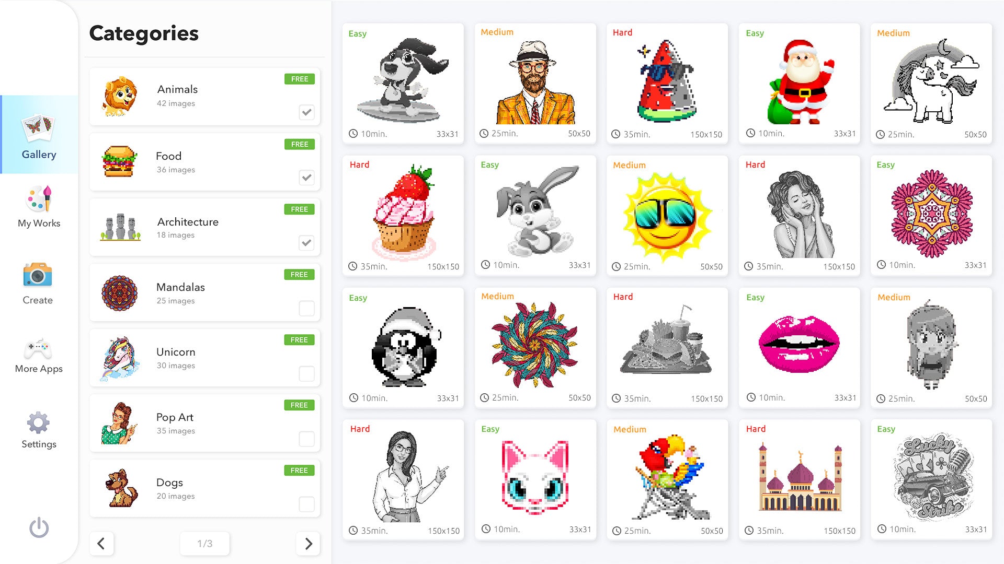1004x564 pixels.
Task: Click the power icon in the sidebar
Action: pyautogui.click(x=39, y=527)
